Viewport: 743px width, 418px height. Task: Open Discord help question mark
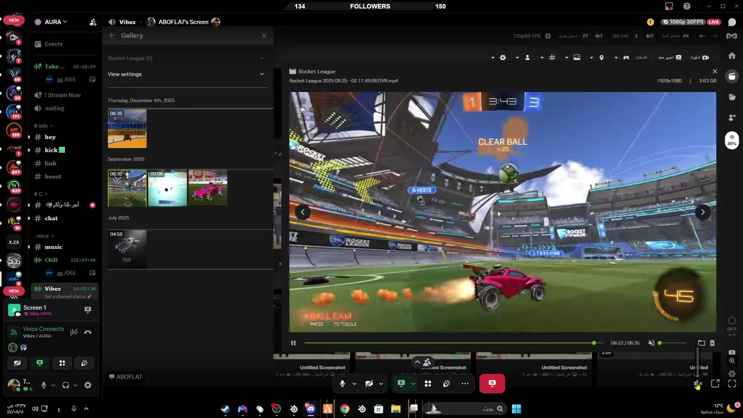click(x=687, y=6)
